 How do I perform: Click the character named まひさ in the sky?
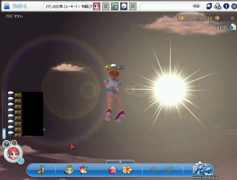[x=114, y=96]
